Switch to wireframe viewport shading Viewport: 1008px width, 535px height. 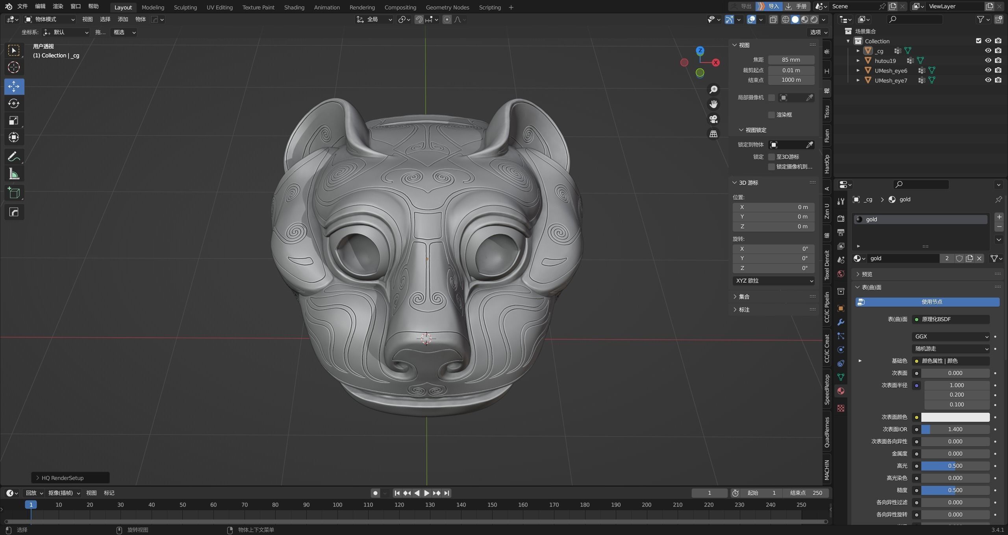pyautogui.click(x=786, y=19)
